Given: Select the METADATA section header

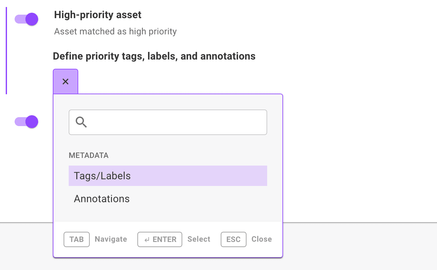Looking at the screenshot, I should coord(88,155).
